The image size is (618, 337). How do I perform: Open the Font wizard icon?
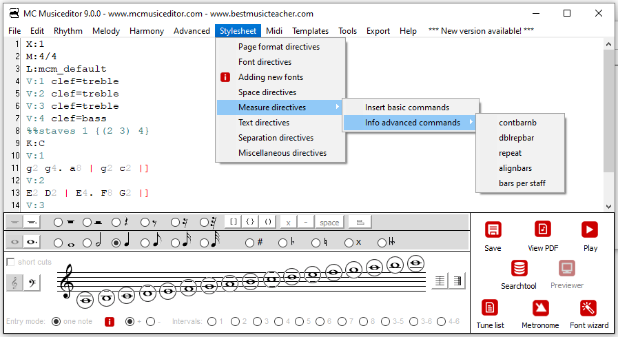pos(588,308)
